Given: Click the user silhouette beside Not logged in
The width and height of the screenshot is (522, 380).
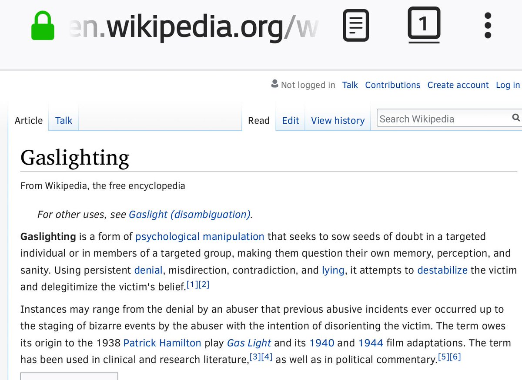Looking at the screenshot, I should pos(274,84).
